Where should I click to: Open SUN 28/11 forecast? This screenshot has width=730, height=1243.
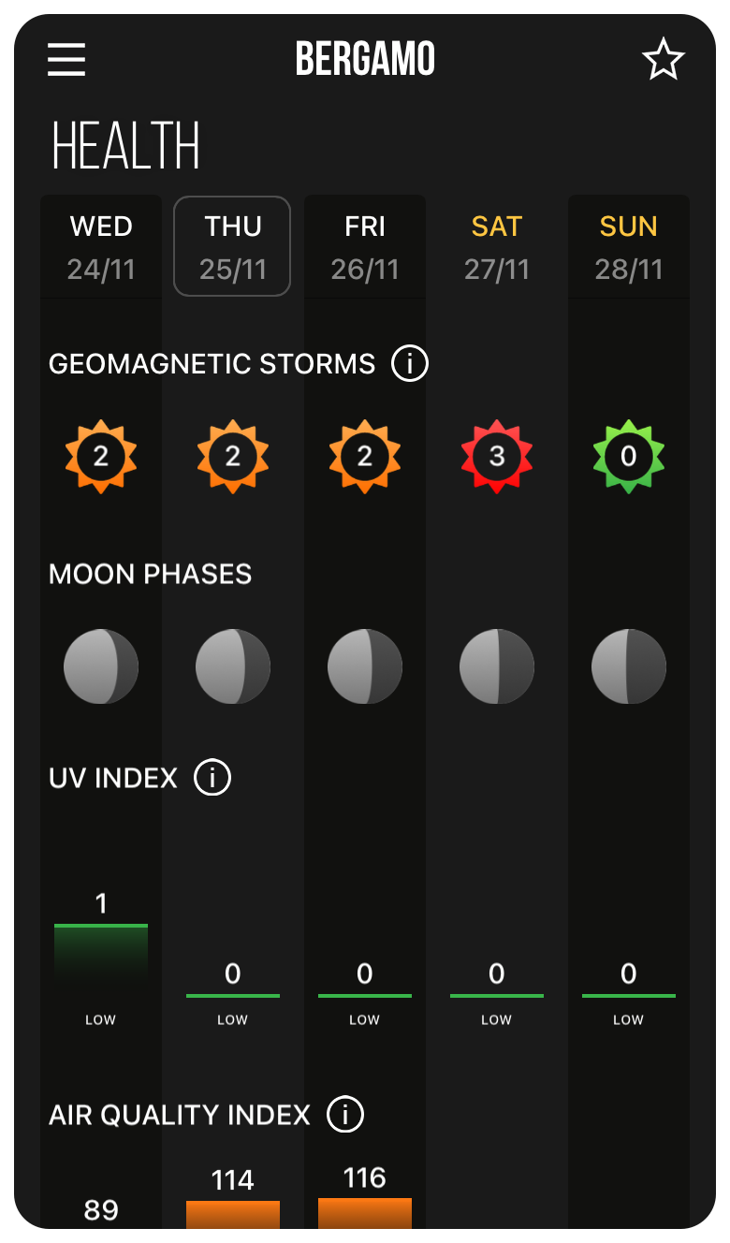628,246
